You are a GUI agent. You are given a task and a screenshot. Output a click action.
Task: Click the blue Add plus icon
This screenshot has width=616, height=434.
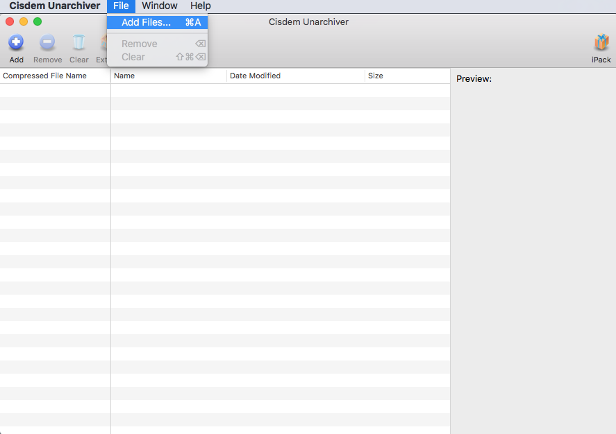click(16, 43)
